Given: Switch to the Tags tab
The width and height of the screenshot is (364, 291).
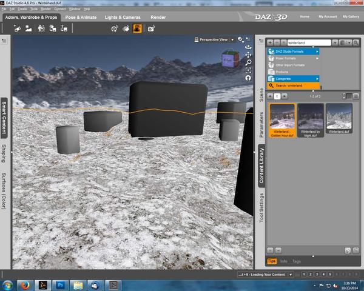Looking at the screenshot, I should click(x=297, y=261).
